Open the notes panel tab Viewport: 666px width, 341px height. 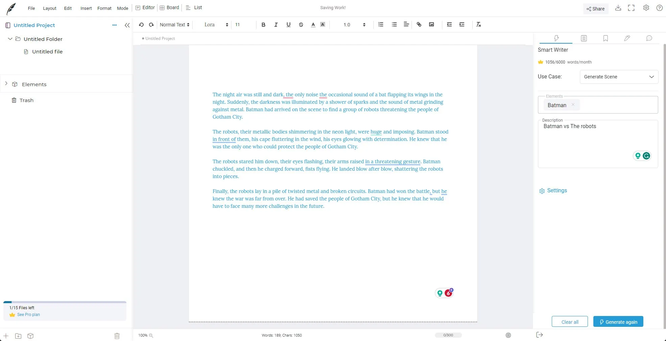(584, 38)
